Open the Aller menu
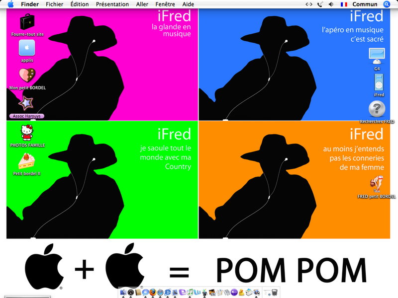Image resolution: width=398 pixels, height=298 pixels. coord(142,4)
